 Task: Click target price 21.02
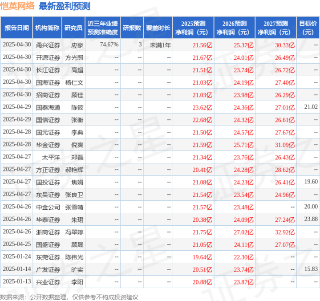311,106
